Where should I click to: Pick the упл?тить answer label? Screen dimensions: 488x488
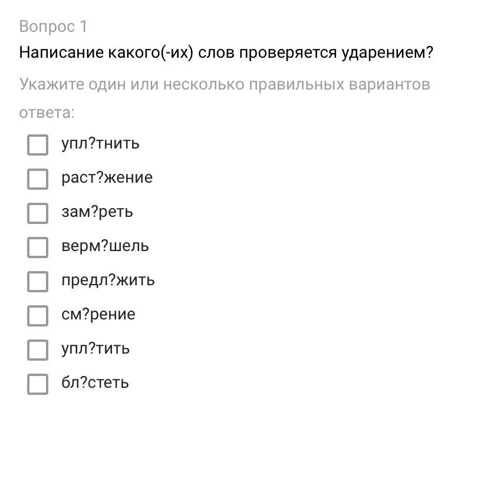click(x=95, y=349)
